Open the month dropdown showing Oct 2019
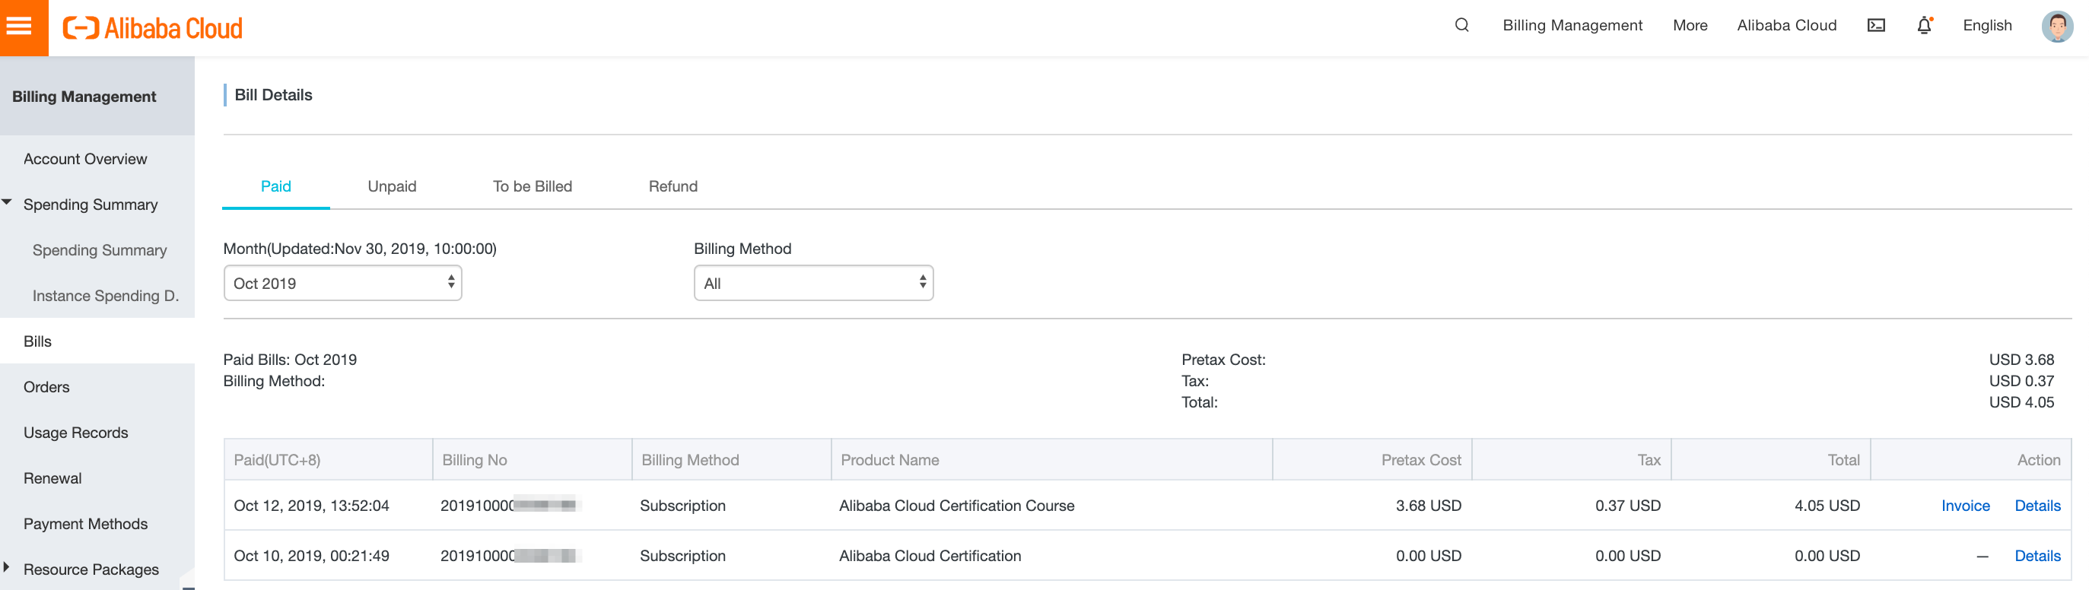Image resolution: width=2089 pixels, height=590 pixels. coord(342,283)
